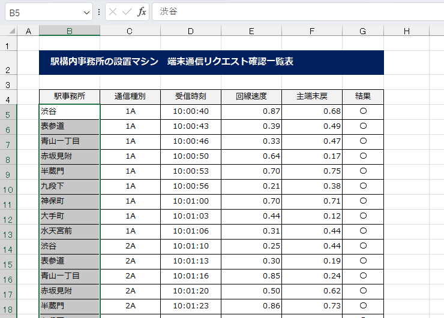Click the formula bar resize dots handle

(99, 12)
